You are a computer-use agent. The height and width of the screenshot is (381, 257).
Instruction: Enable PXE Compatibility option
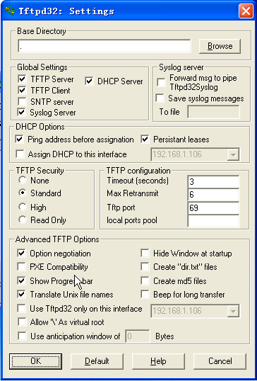(22, 267)
